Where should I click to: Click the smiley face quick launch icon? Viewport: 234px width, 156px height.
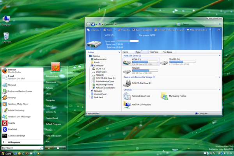click(x=19, y=153)
